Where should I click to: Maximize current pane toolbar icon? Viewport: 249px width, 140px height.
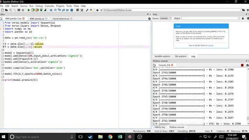(x=78, y=10)
